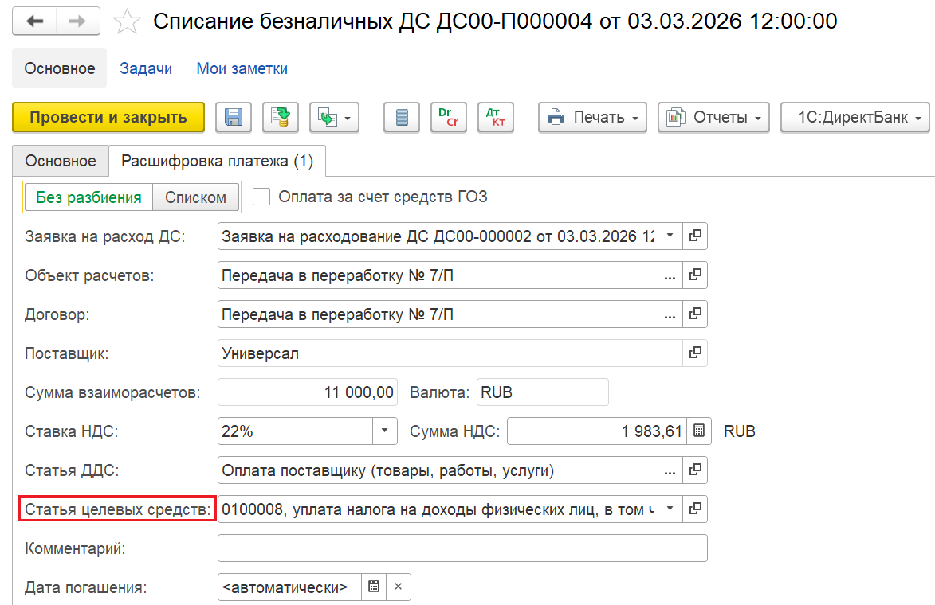Show Дт/Кт postings icon
The height and width of the screenshot is (605, 935).
496,117
